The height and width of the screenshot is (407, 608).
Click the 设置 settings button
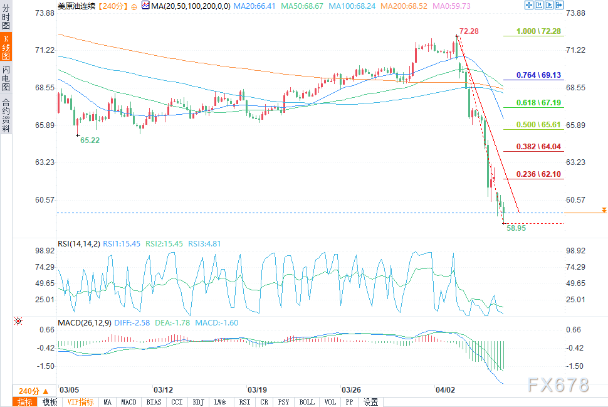click(370, 402)
